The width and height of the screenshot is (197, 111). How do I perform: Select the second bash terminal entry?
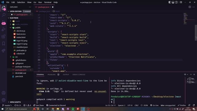[191, 82]
